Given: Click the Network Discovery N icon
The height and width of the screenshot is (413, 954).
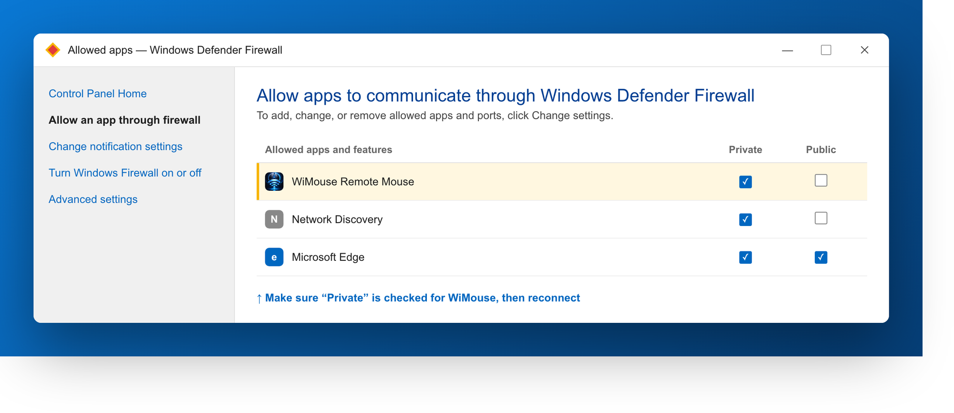Looking at the screenshot, I should point(274,219).
